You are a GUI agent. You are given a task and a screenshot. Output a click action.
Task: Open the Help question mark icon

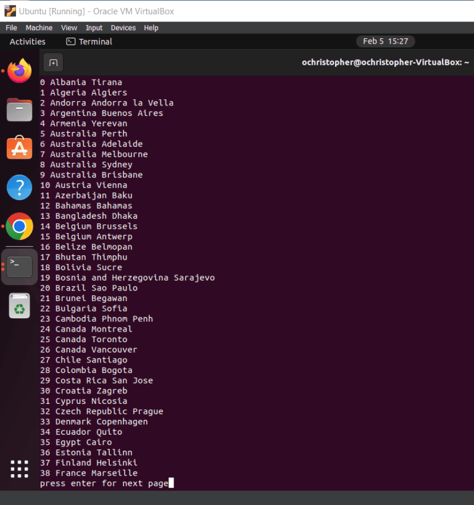(x=20, y=187)
